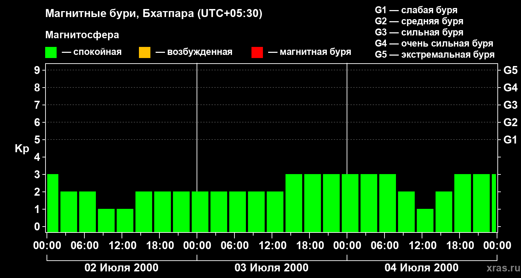This screenshot has width=521, height=278.
Task: Click the first Kp 3 bar on 02 Июля
Action: (x=53, y=203)
